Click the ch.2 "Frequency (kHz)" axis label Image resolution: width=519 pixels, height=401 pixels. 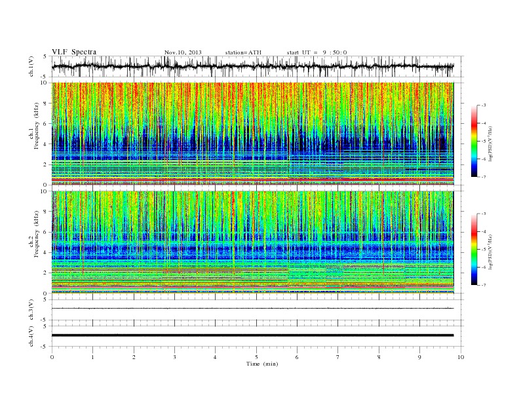tap(37, 233)
